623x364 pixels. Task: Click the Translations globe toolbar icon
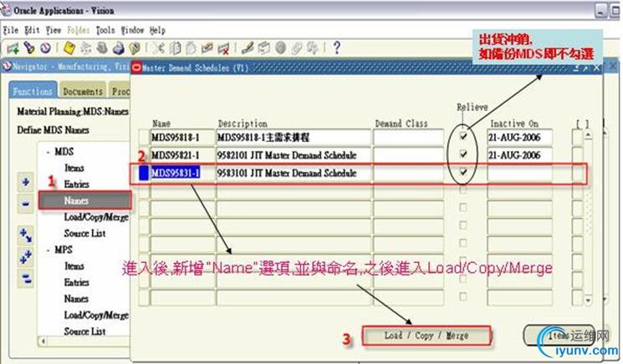coord(280,48)
